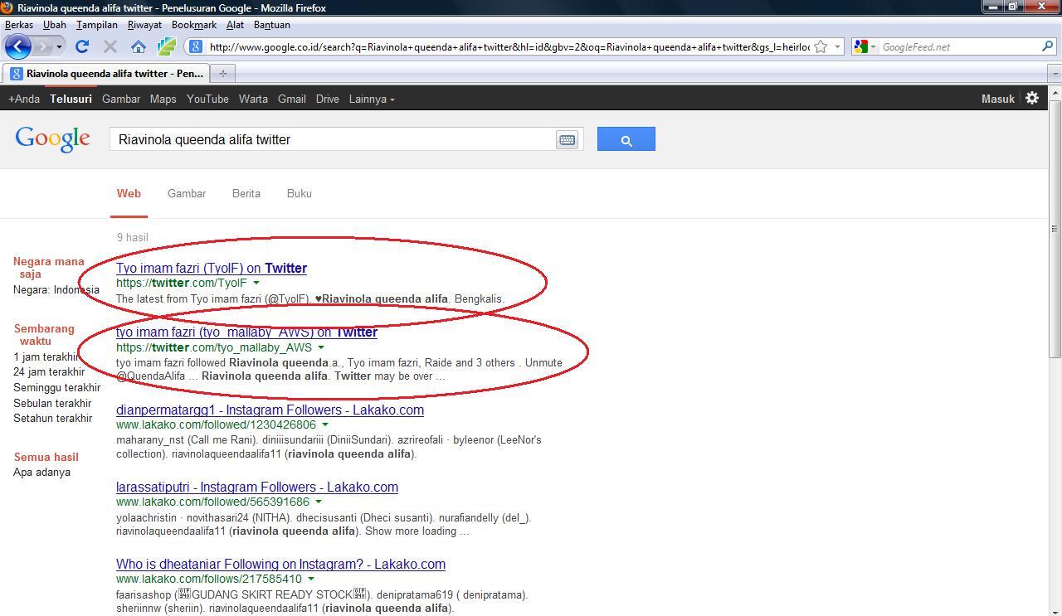1062x616 pixels.
Task: Open Who is dheataniar Following result
Action: point(280,564)
